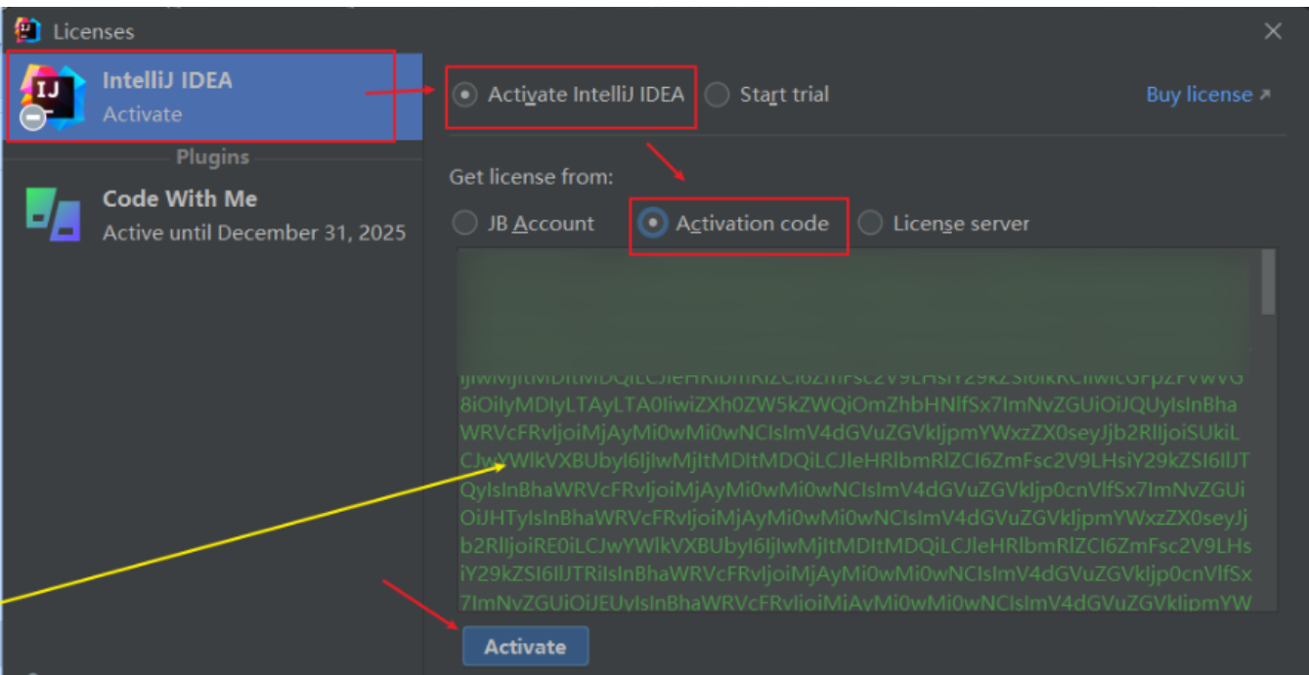The height and width of the screenshot is (675, 1309).
Task: Click the 'Get license from:' label
Action: point(531,177)
